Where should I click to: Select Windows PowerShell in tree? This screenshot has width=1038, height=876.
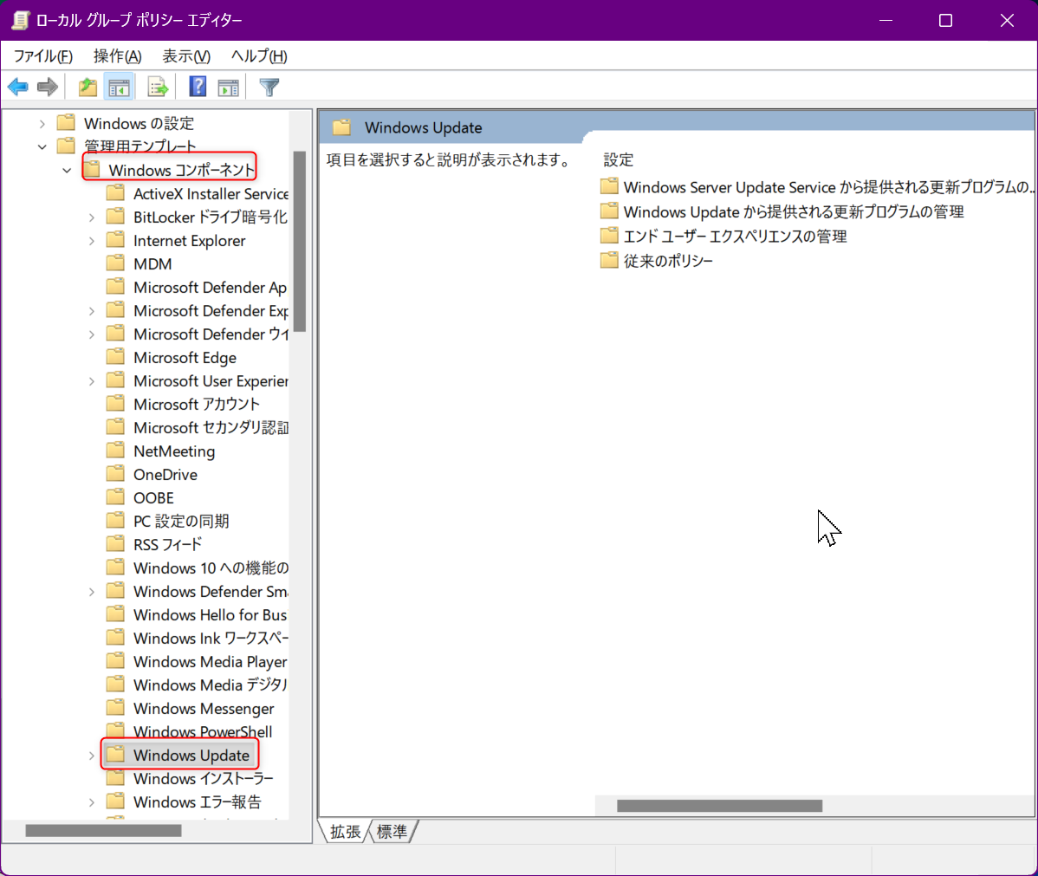[203, 731]
